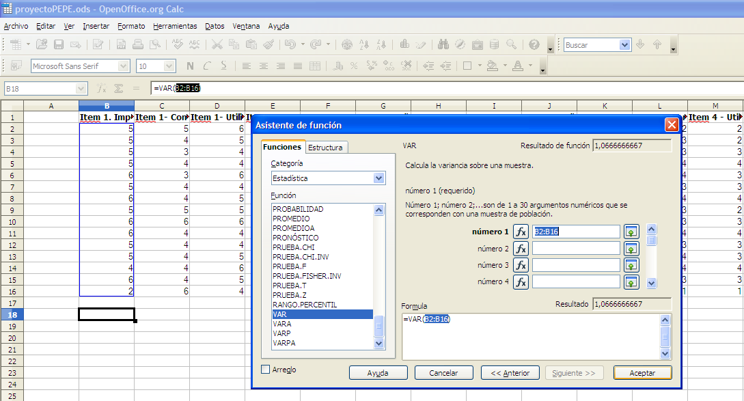Click the Ayuda button in the dialog
The width and height of the screenshot is (744, 401).
pos(378,373)
